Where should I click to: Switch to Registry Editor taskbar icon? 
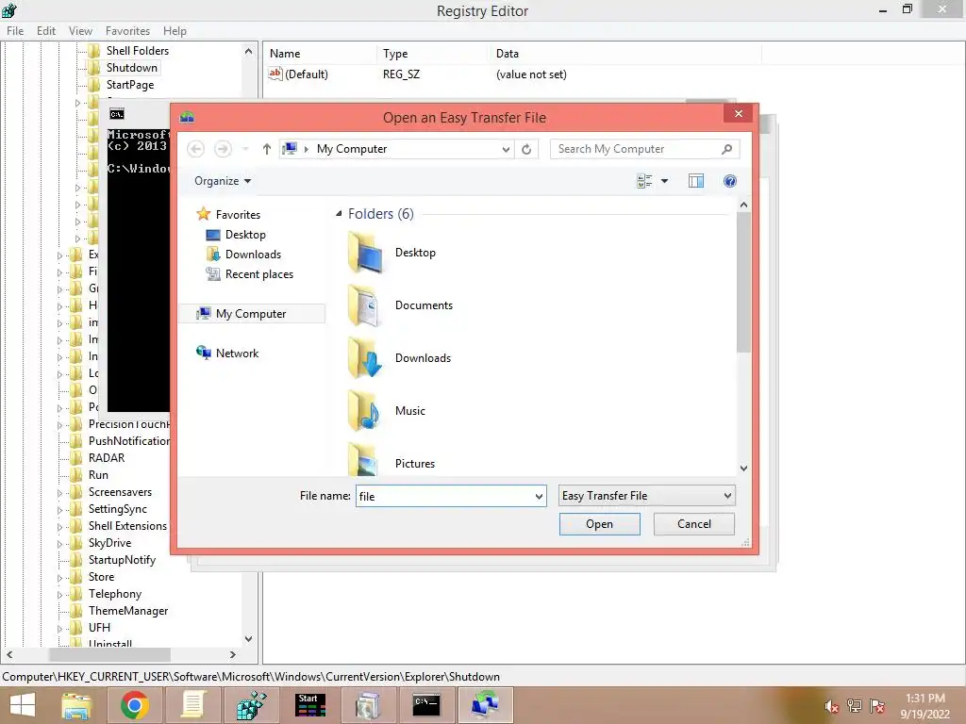pyautogui.click(x=251, y=705)
